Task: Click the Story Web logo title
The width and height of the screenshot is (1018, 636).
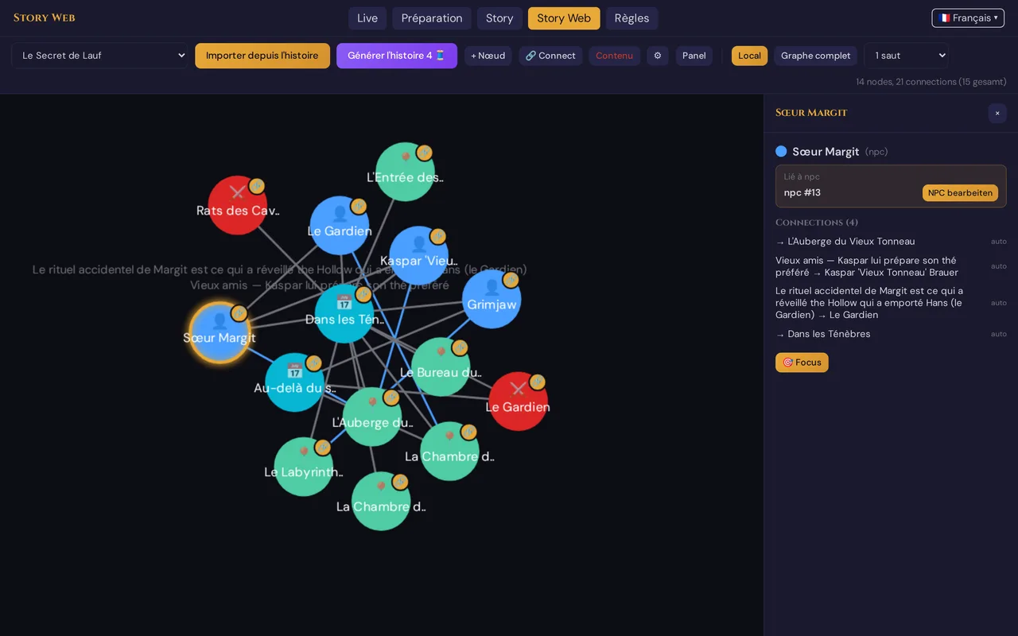Action: (45, 18)
